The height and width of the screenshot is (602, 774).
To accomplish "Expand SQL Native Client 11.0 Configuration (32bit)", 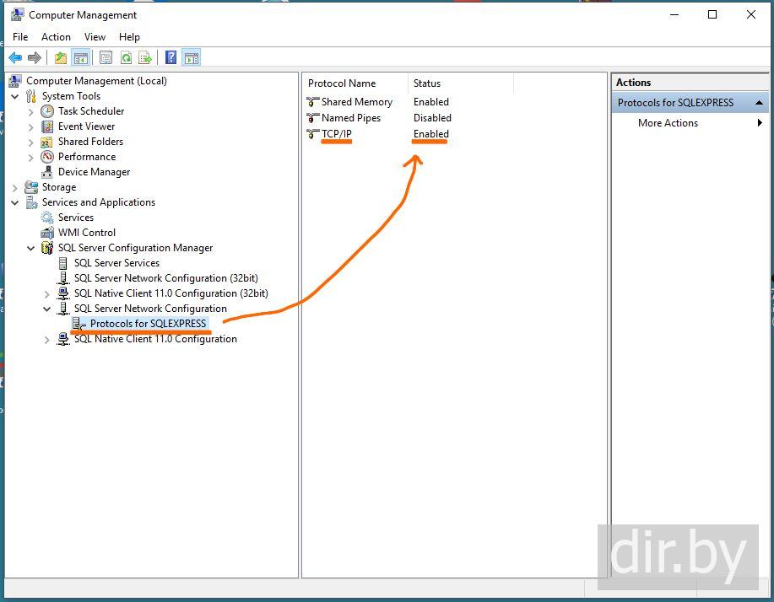I will (x=47, y=293).
